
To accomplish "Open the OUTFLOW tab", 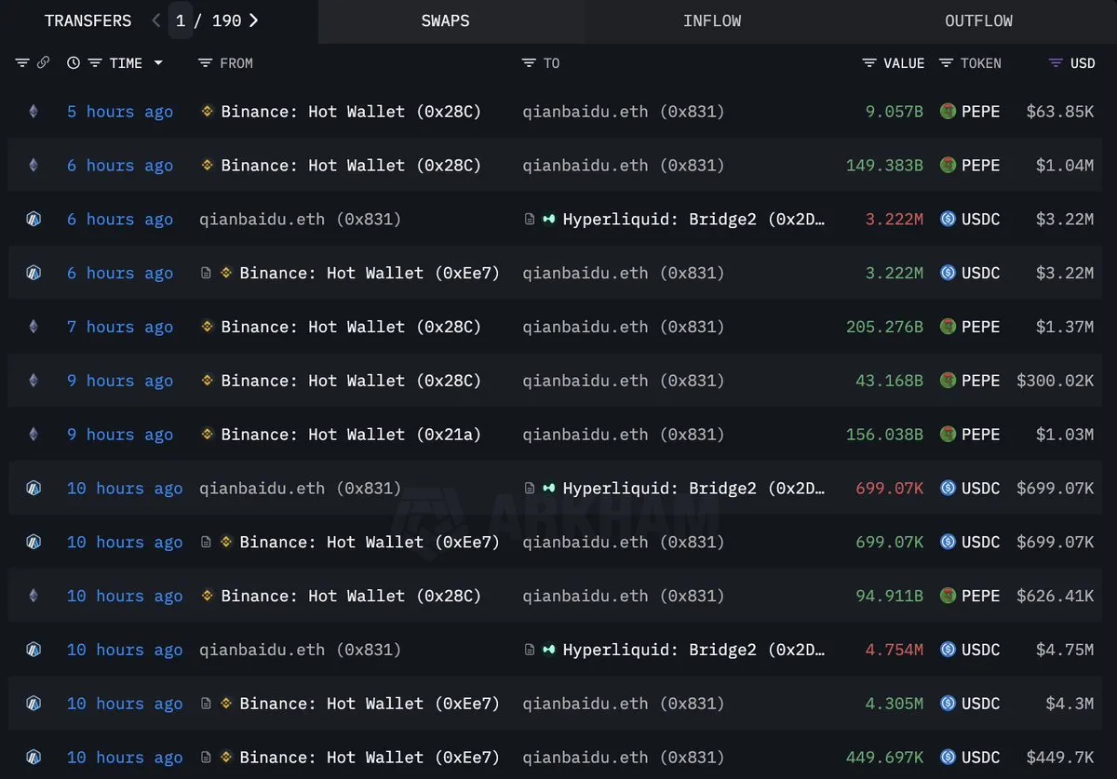I will pos(978,20).
